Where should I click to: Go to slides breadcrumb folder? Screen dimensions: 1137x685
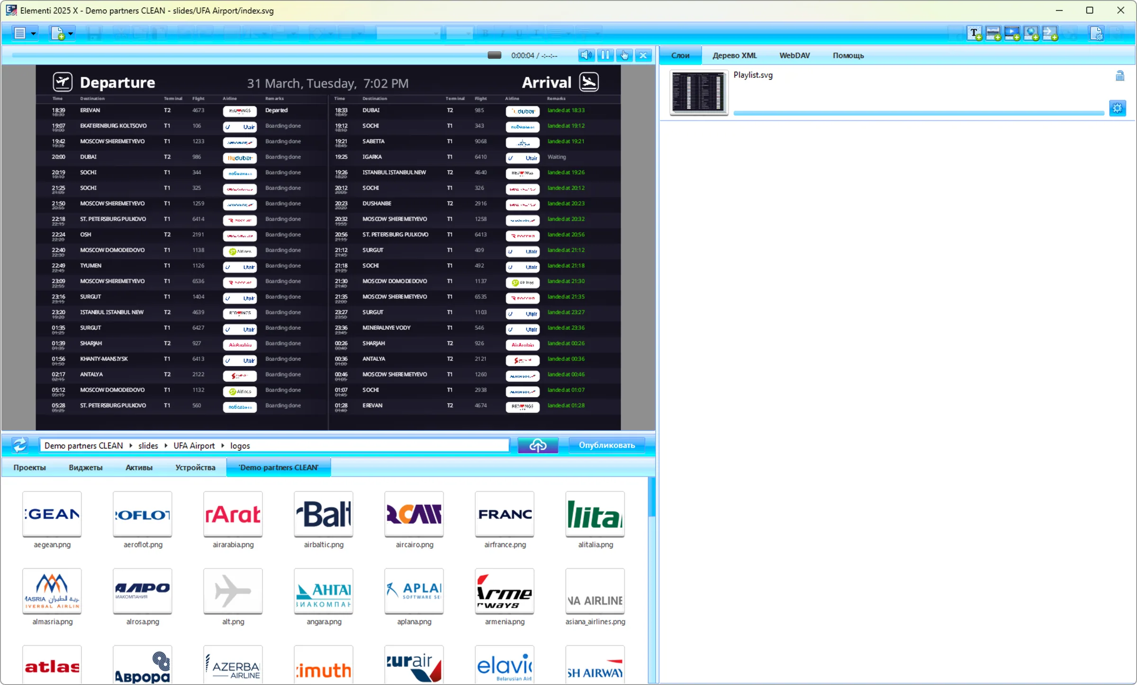point(148,445)
